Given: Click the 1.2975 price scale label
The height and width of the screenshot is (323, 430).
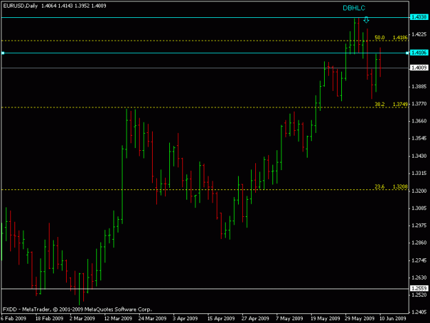Looking at the screenshot, I should click(419, 225).
